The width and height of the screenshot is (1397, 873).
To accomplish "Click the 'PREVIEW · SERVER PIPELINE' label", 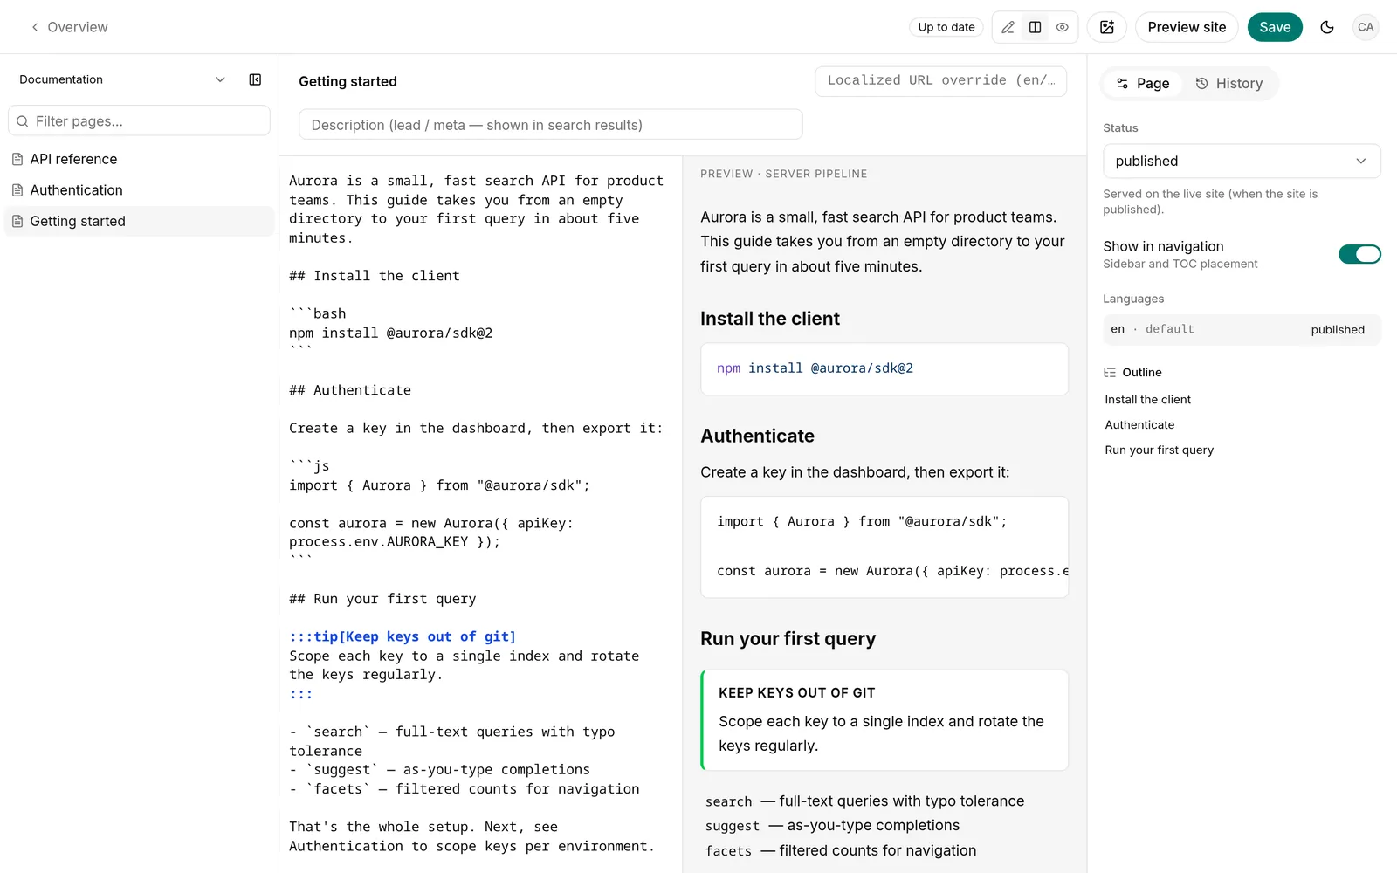I will pyautogui.click(x=784, y=174).
